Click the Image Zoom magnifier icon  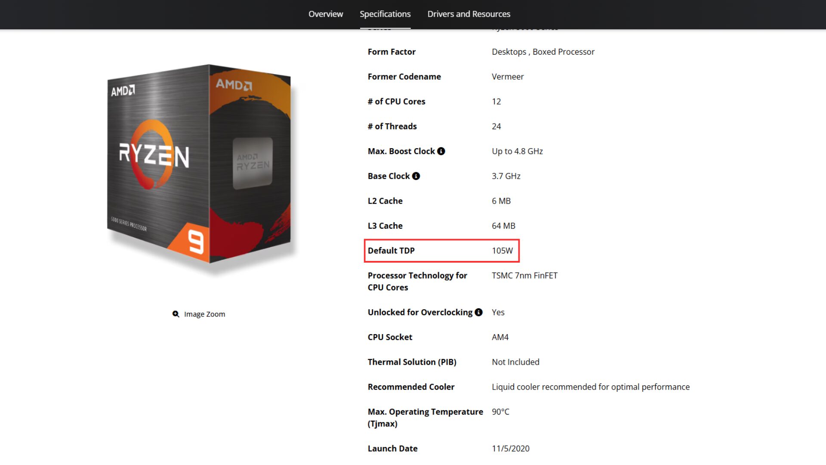(176, 314)
